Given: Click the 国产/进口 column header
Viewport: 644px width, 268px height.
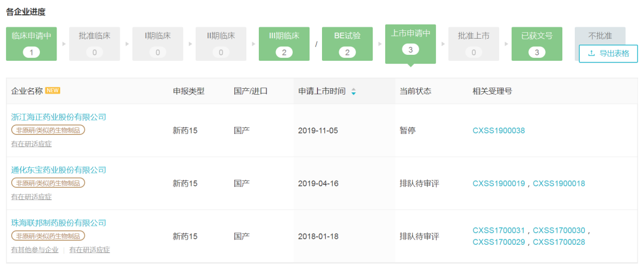Looking at the screenshot, I should pyautogui.click(x=250, y=91).
